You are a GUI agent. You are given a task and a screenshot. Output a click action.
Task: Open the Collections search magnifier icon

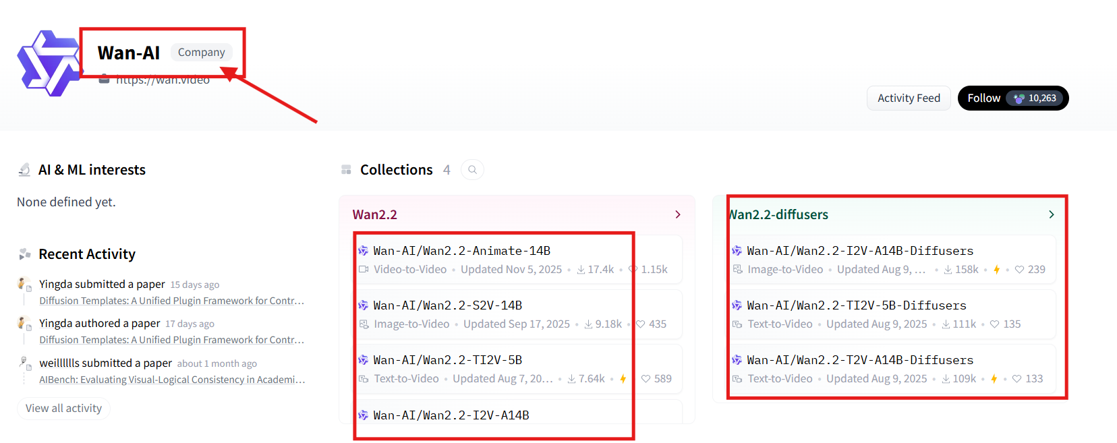(473, 170)
